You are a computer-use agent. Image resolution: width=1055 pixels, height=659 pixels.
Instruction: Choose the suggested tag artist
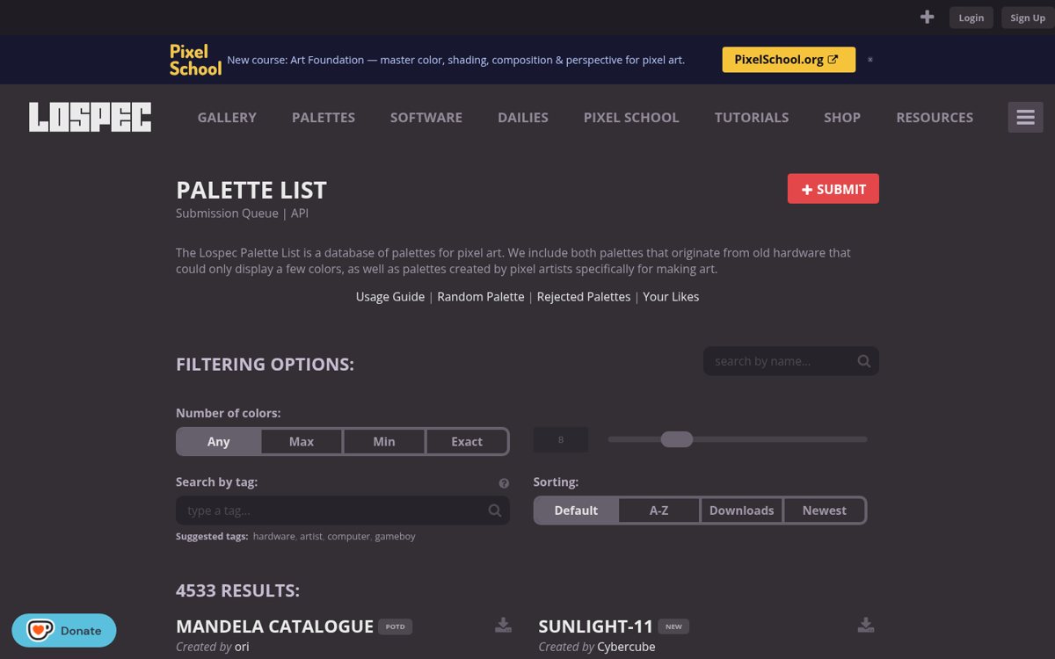[x=311, y=536]
